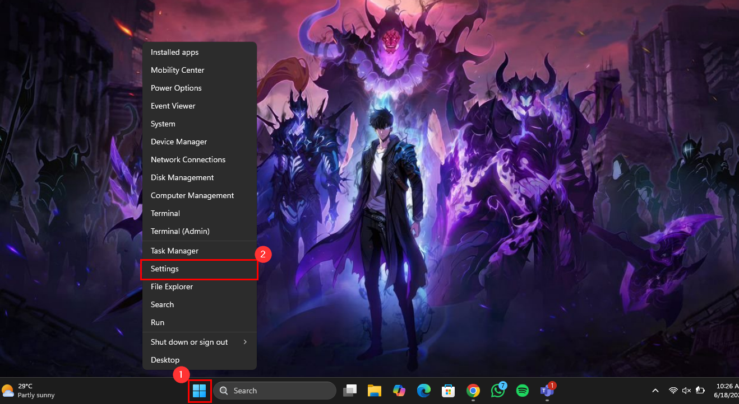Viewport: 739px width, 404px height.
Task: Click the Windows Start button
Action: pyautogui.click(x=199, y=391)
